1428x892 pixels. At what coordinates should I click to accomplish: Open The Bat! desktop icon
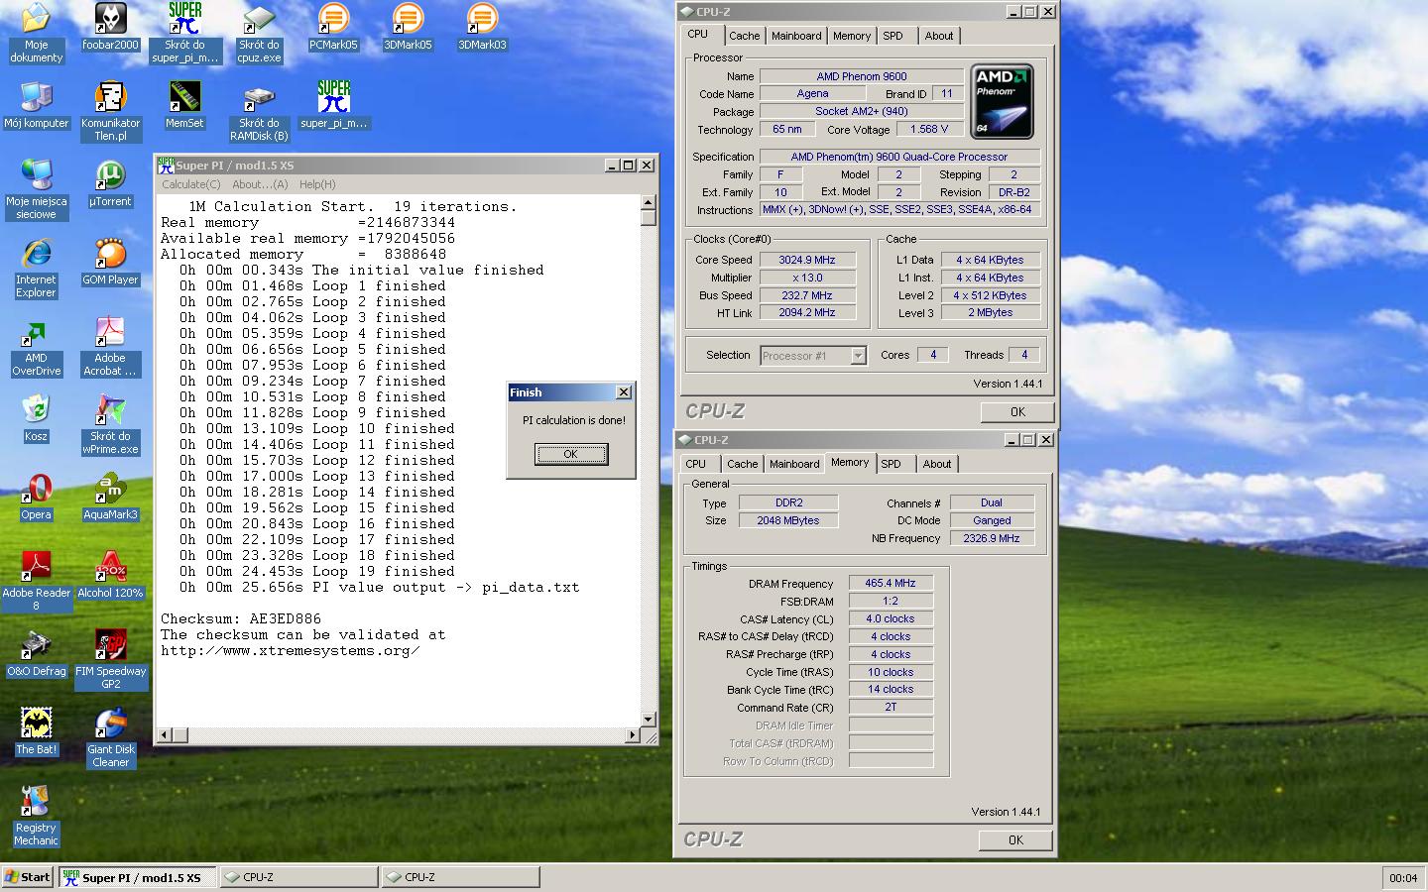click(x=36, y=732)
